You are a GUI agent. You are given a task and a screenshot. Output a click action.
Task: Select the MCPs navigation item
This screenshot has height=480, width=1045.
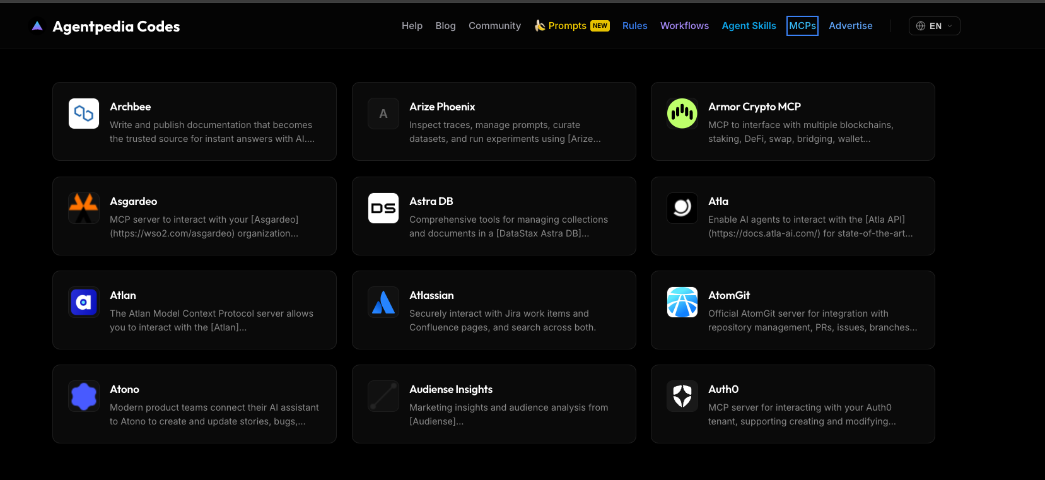(x=802, y=26)
